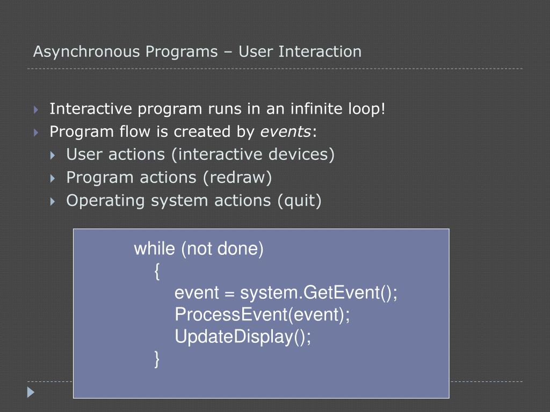Click the opening curly brace in the code box
Screen dimensions: 550x412
coord(157,271)
